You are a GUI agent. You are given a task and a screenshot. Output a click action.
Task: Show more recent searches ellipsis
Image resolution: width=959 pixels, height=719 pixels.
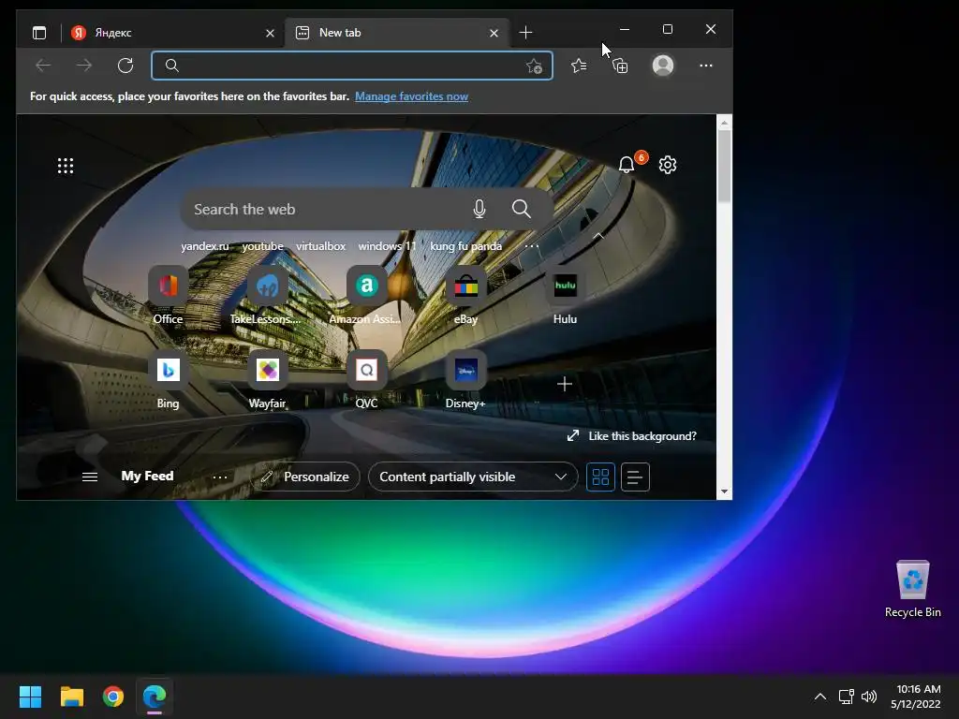click(x=532, y=246)
